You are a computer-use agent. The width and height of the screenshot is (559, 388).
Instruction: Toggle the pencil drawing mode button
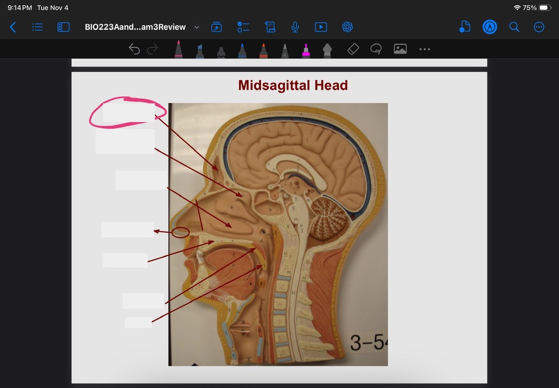490,27
